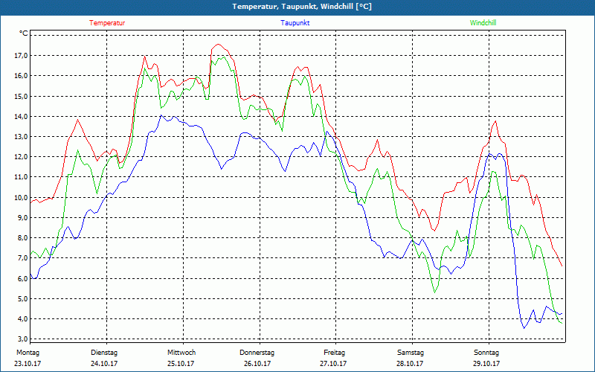Select the Freitag day label
This screenshot has width=595, height=372.
click(x=334, y=353)
